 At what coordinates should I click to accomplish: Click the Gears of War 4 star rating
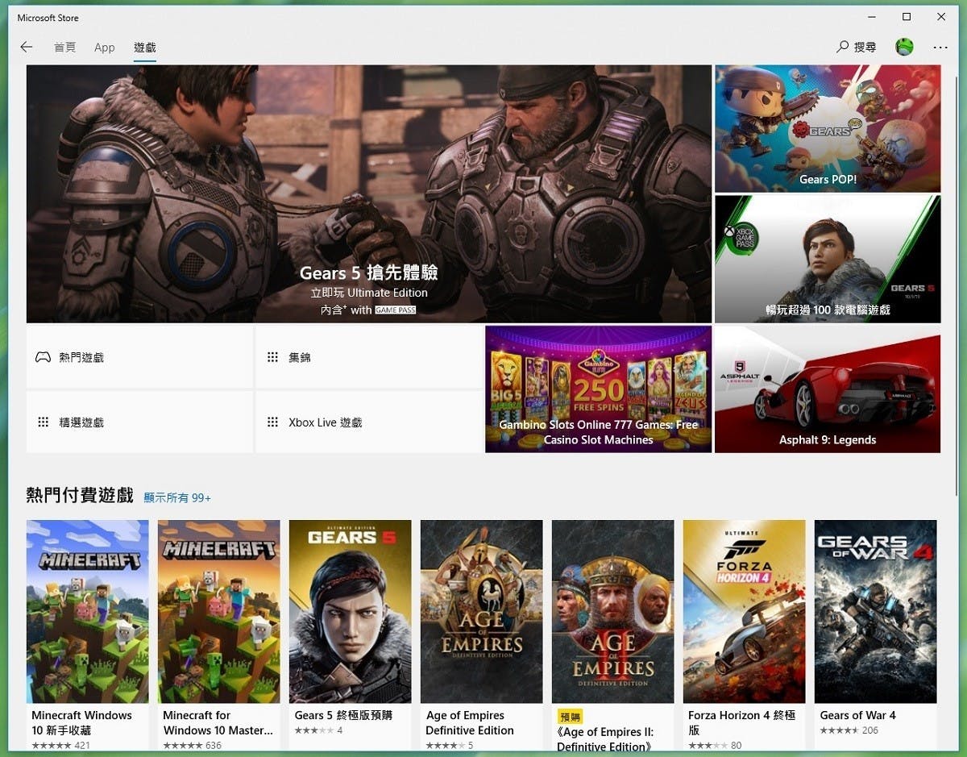point(838,730)
